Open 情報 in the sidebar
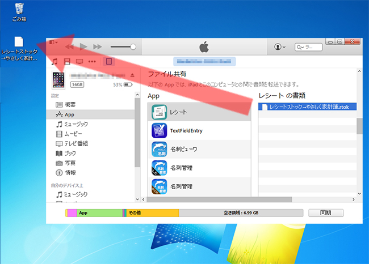Viewport: 369px width, 264px height. 91,173
